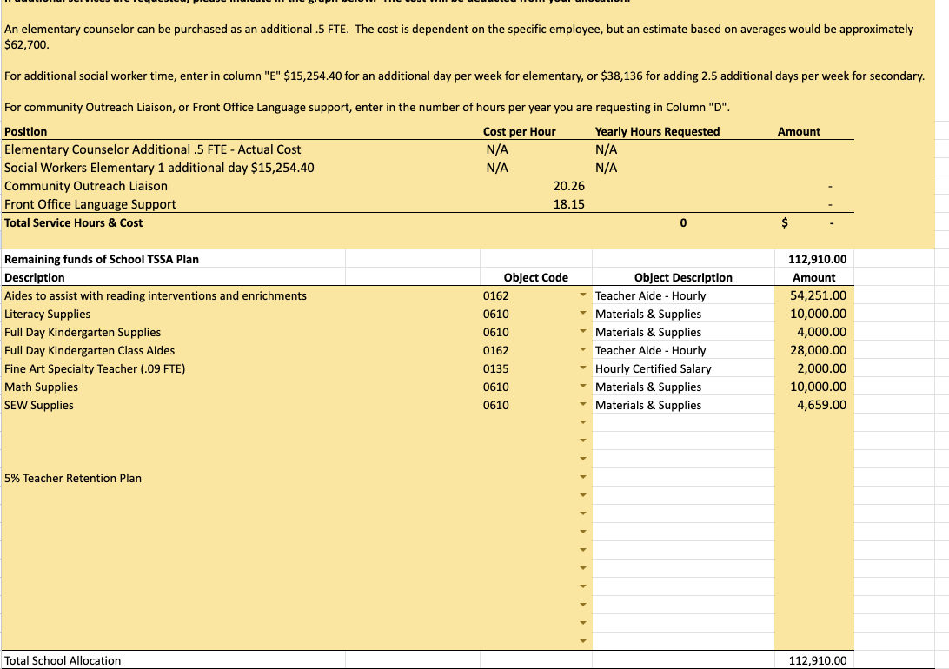Select the 'Object Code' header cell
949x669 pixels.
pos(535,277)
